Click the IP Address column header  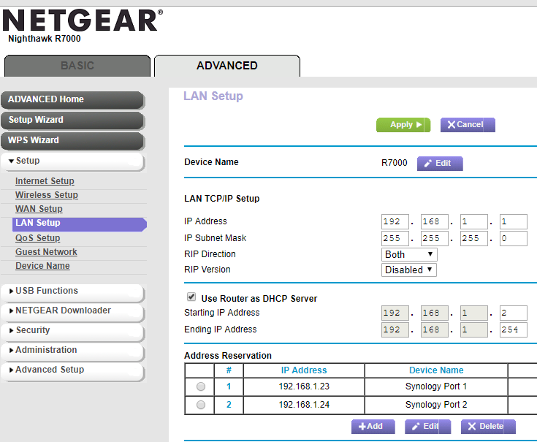304,370
